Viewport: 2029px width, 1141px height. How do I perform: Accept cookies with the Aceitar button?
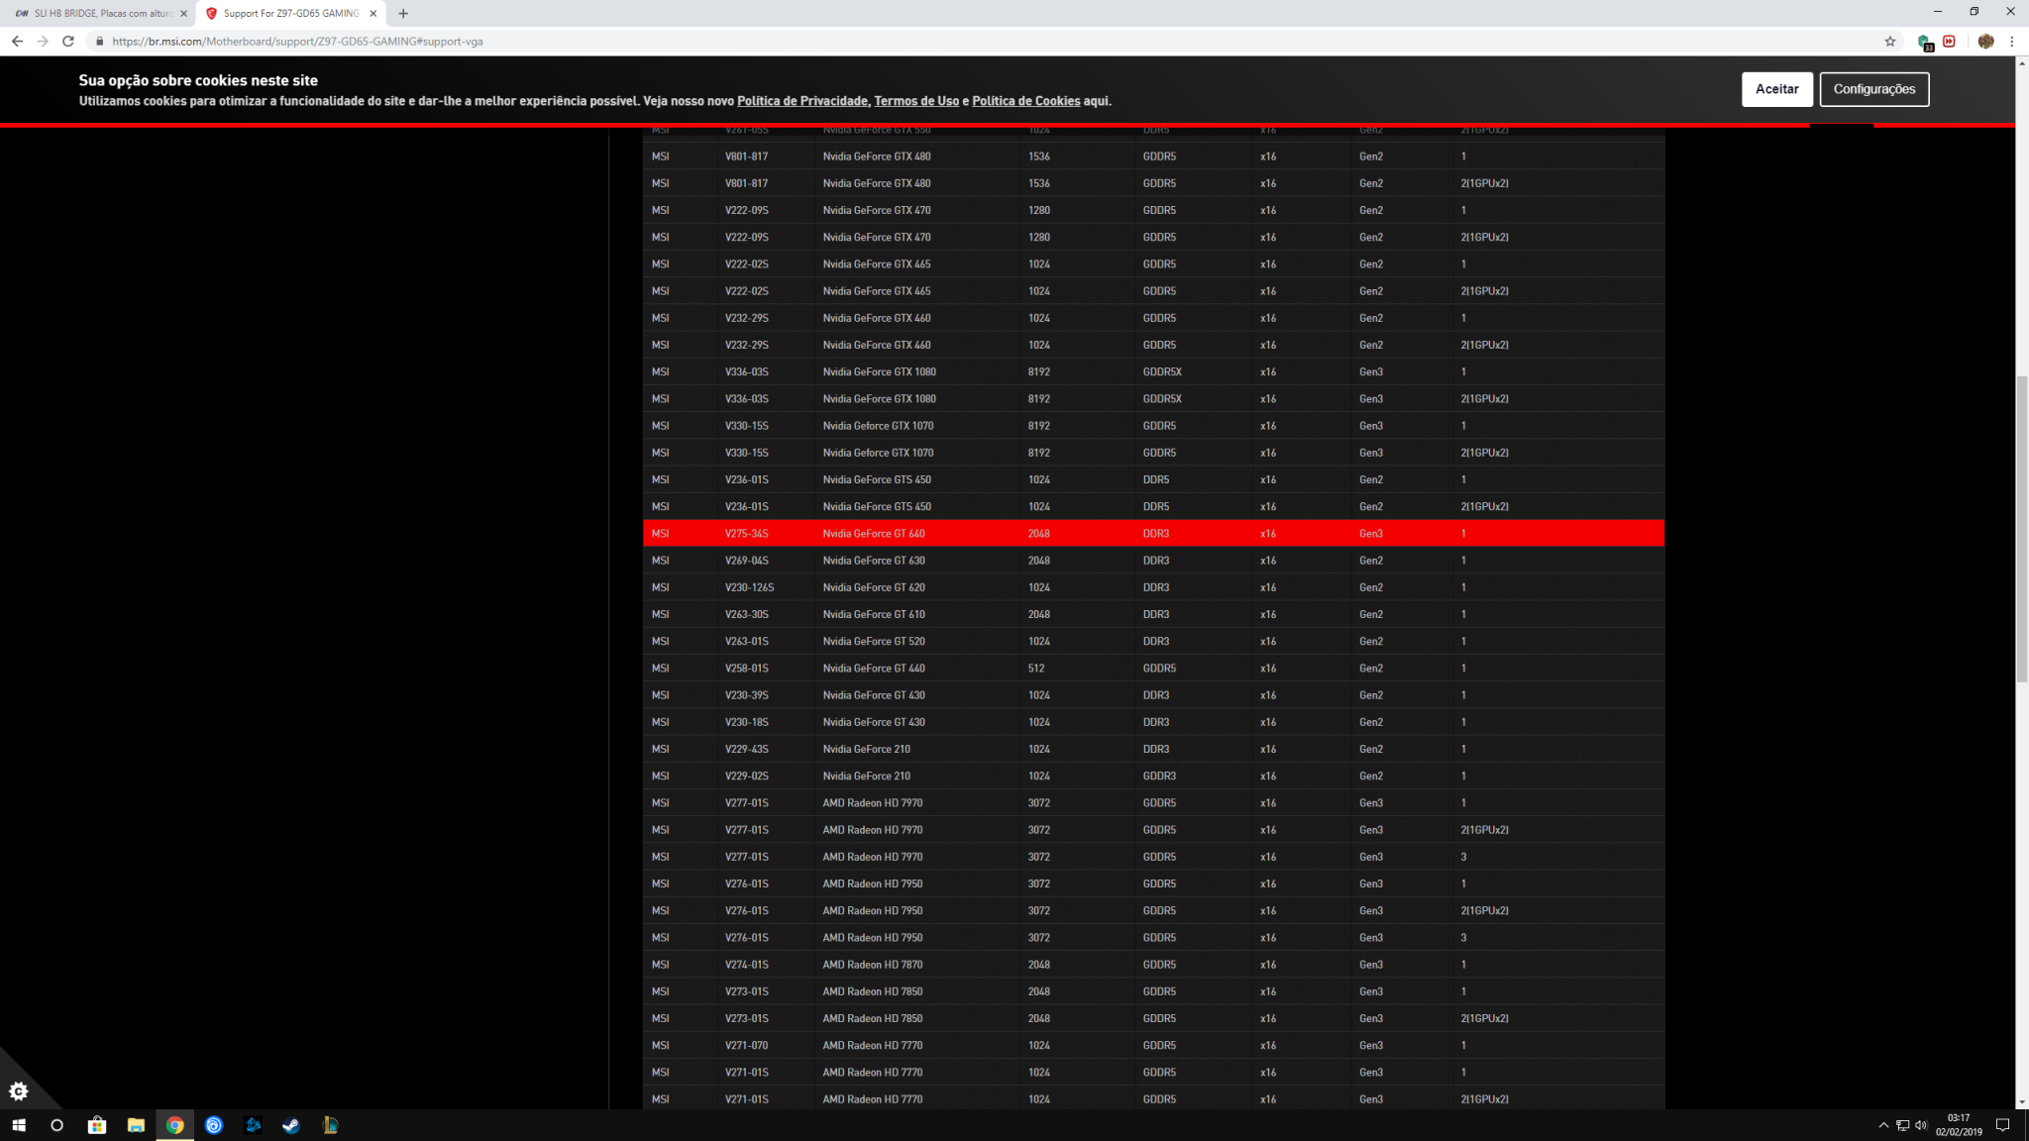(x=1777, y=89)
